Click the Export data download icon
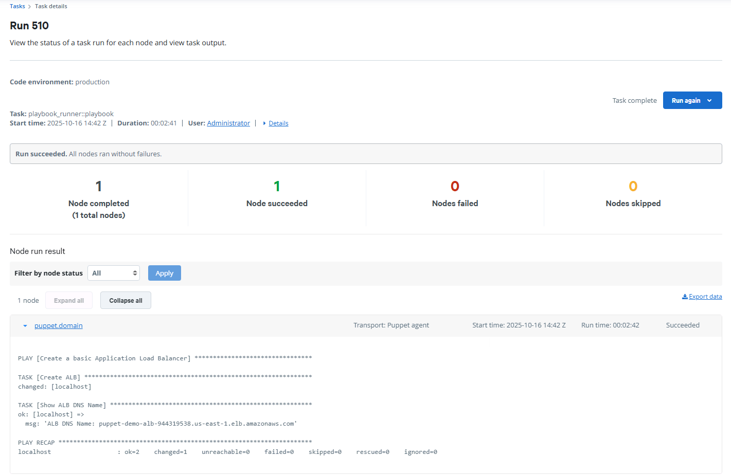This screenshot has height=475, width=731. (685, 296)
